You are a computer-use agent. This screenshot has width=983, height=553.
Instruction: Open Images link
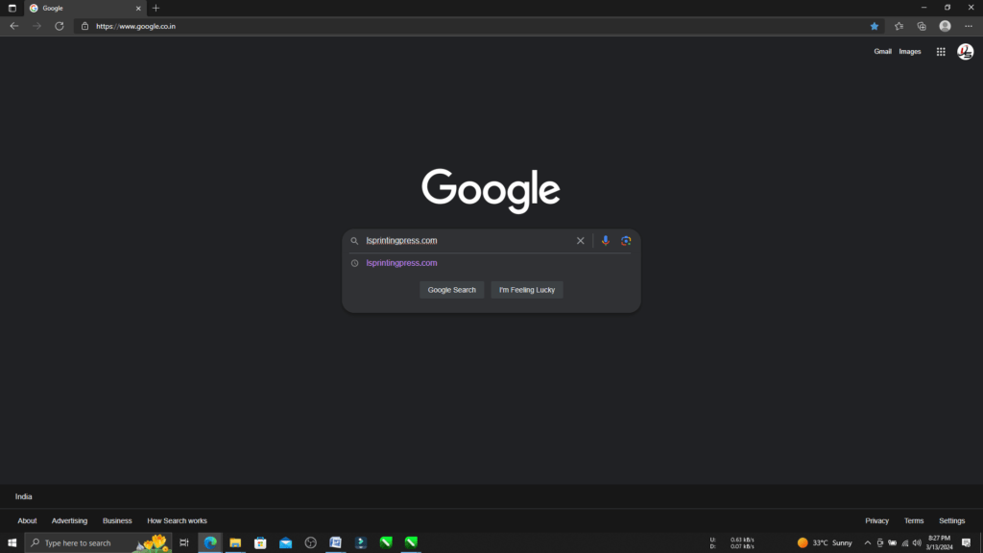[x=910, y=52]
